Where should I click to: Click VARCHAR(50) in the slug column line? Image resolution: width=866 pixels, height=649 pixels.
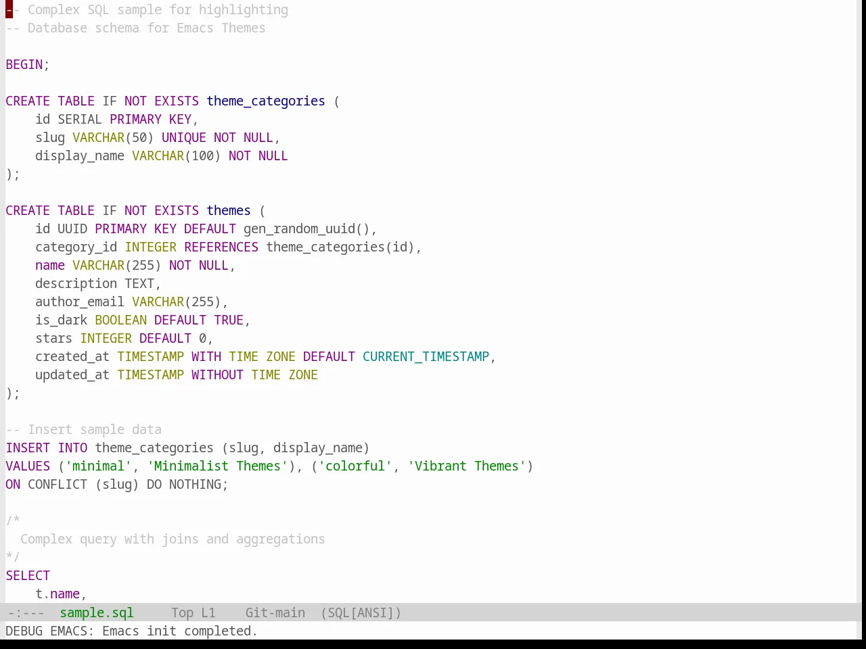click(x=113, y=137)
